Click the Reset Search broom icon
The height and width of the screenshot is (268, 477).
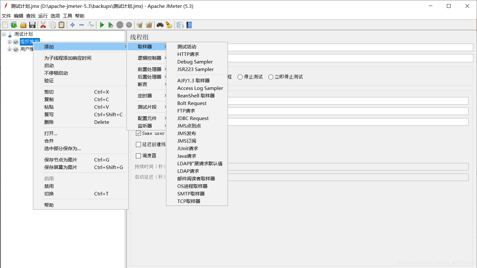(x=169, y=25)
